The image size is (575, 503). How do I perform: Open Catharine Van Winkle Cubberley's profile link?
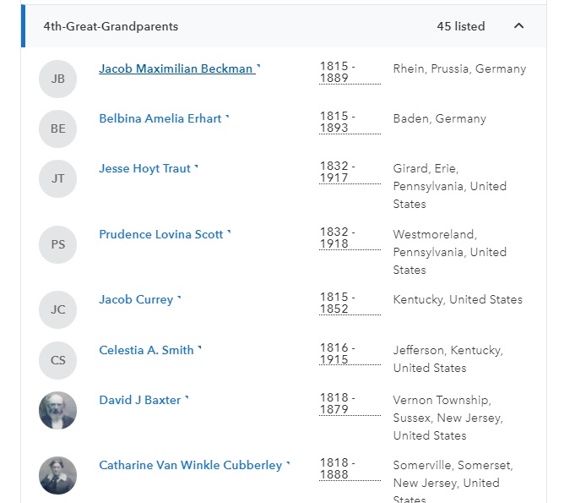tap(190, 465)
